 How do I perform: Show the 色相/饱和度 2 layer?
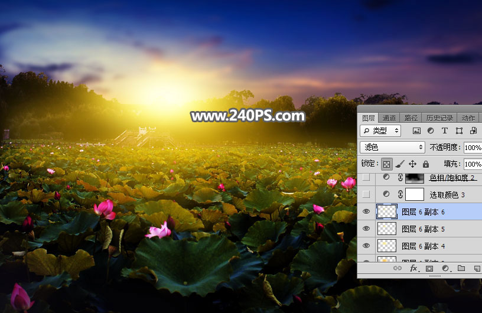[366, 177]
